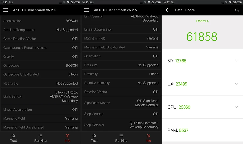Select the Heart rate row
Screen dimensions: 243x144
(x=40, y=83)
